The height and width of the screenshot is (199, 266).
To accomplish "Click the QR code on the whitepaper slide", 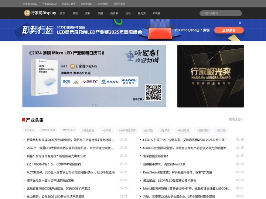I will click(x=153, y=93).
